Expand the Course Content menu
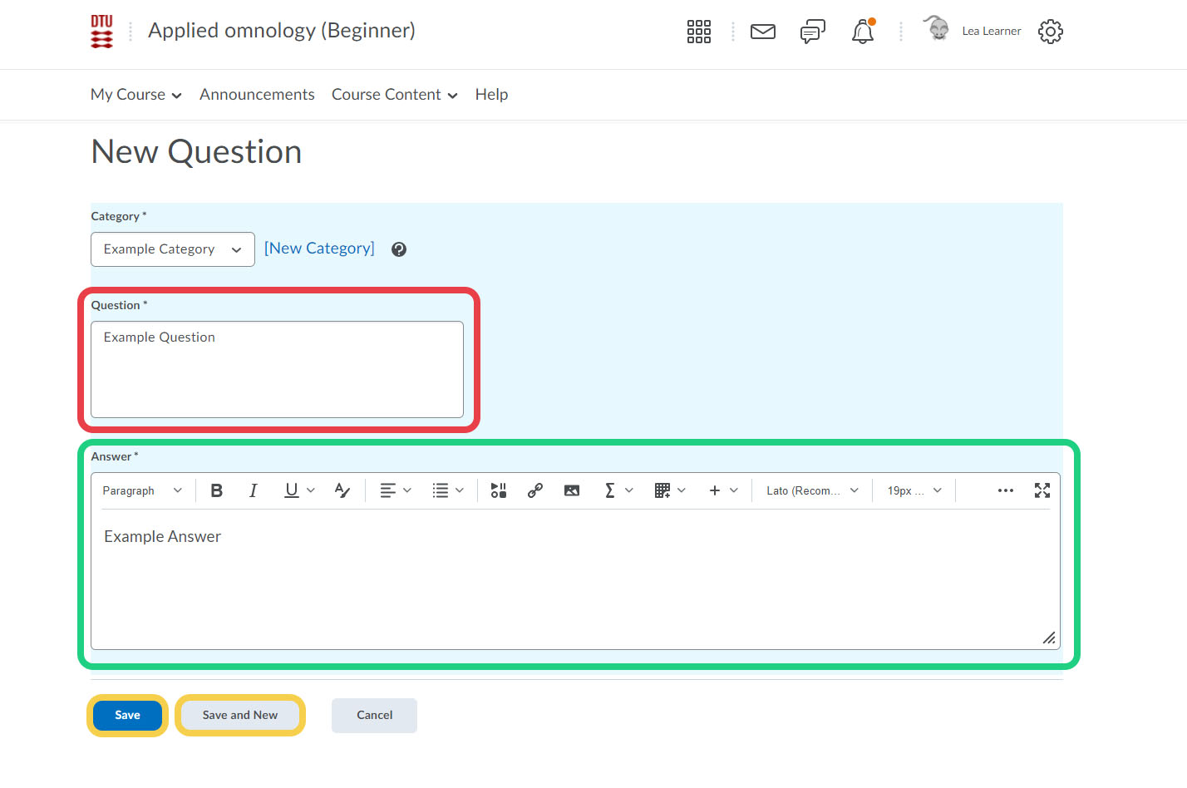Screen dimensions: 1187x788 (x=394, y=95)
